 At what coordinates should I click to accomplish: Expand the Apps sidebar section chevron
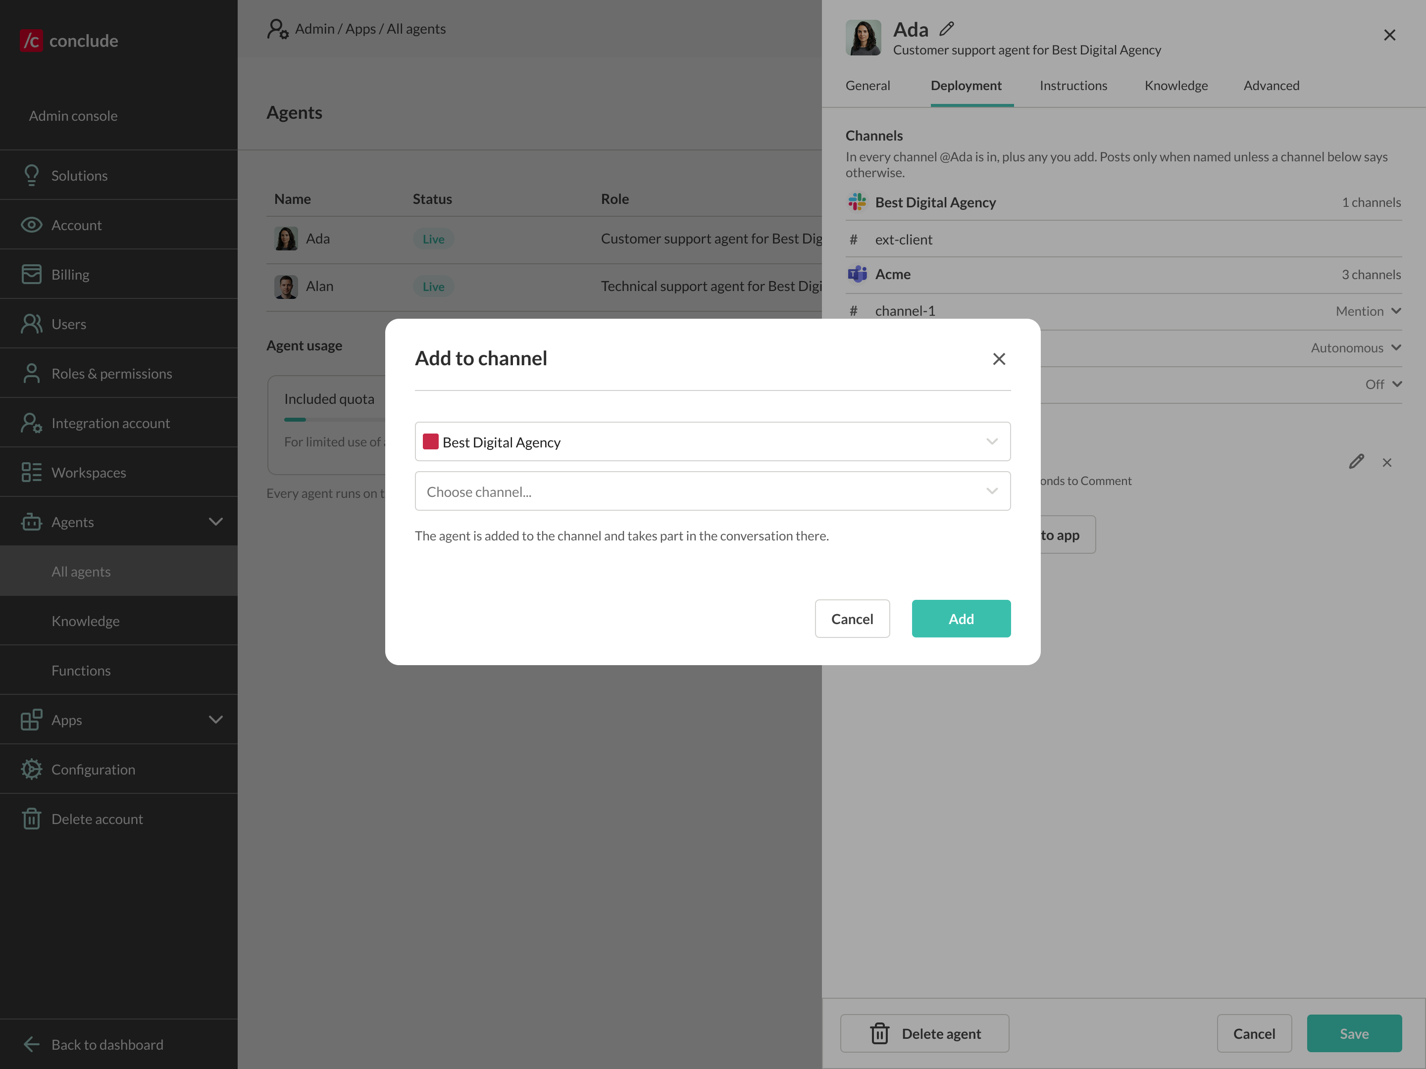coord(216,720)
